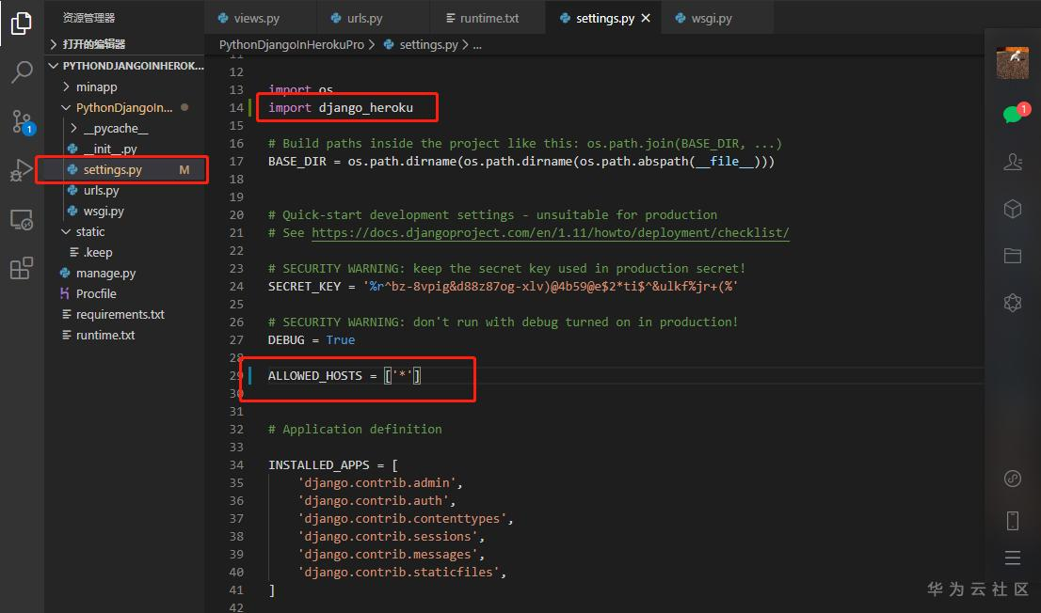The width and height of the screenshot is (1041, 613).
Task: Click the DEBUG = True line
Action: [x=312, y=339]
